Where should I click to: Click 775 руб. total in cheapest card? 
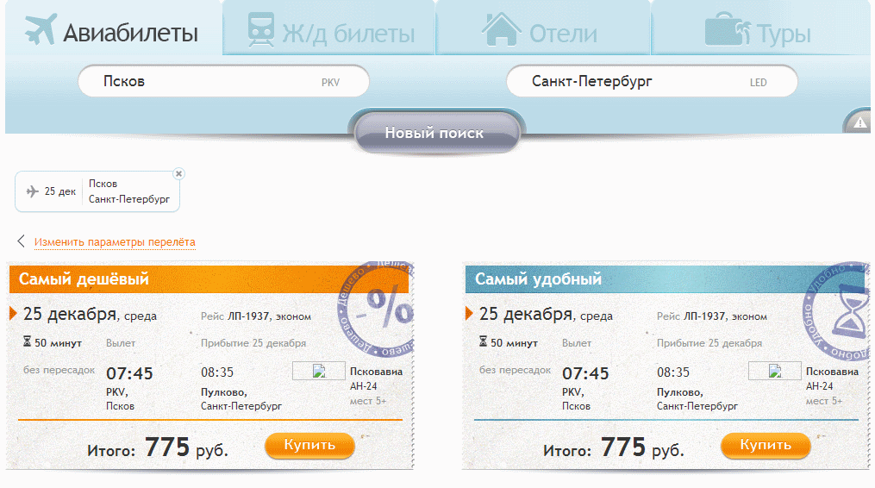tap(186, 447)
